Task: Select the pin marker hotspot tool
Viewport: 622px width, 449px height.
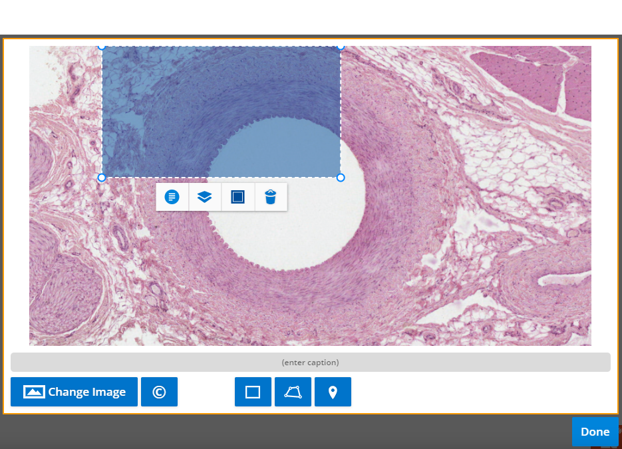Action: click(333, 392)
